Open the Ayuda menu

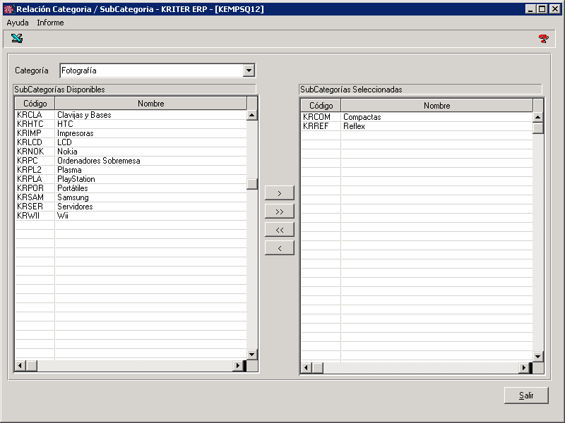tap(17, 23)
